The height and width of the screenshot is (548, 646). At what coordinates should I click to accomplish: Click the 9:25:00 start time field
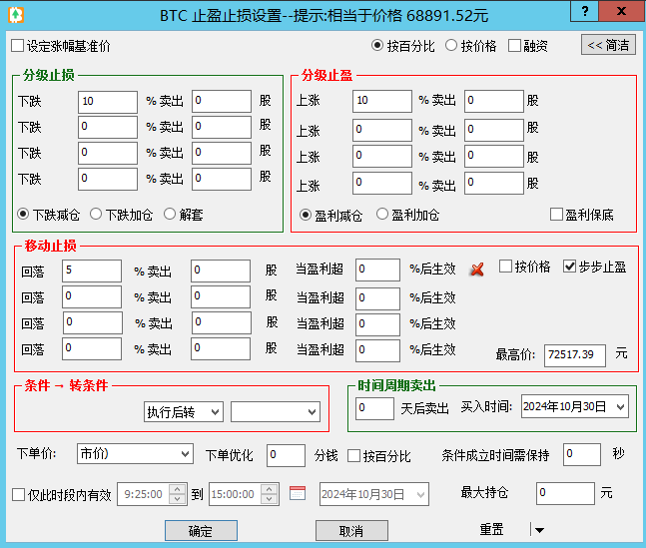coord(144,494)
